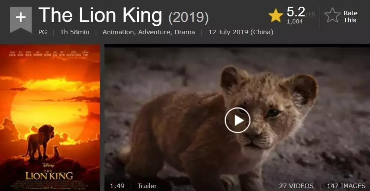370x191 pixels.
Task: Open the Animation genre link
Action: pos(119,32)
